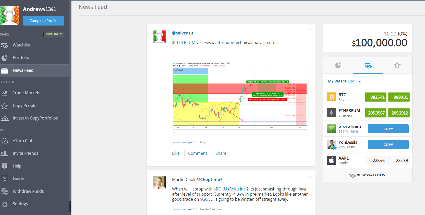Click the eToroTeam avatar icon
The image size is (425, 215).
click(331, 129)
